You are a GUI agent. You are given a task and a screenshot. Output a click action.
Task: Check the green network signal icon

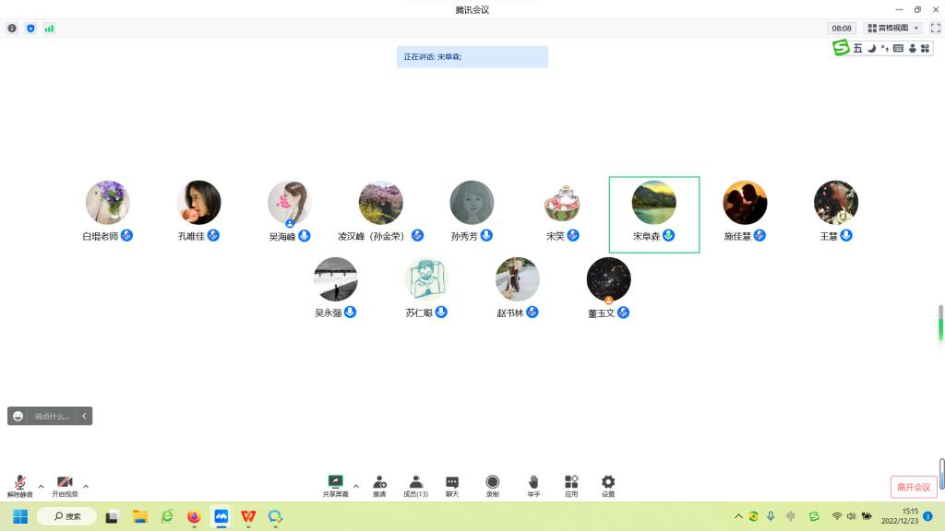click(x=49, y=29)
